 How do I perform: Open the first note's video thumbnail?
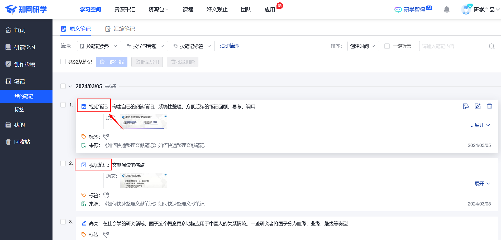(143, 122)
